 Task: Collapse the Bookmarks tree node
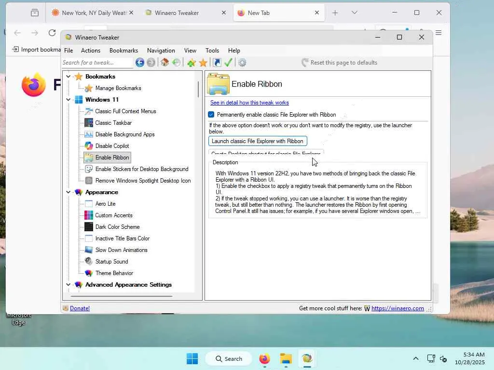point(68,77)
